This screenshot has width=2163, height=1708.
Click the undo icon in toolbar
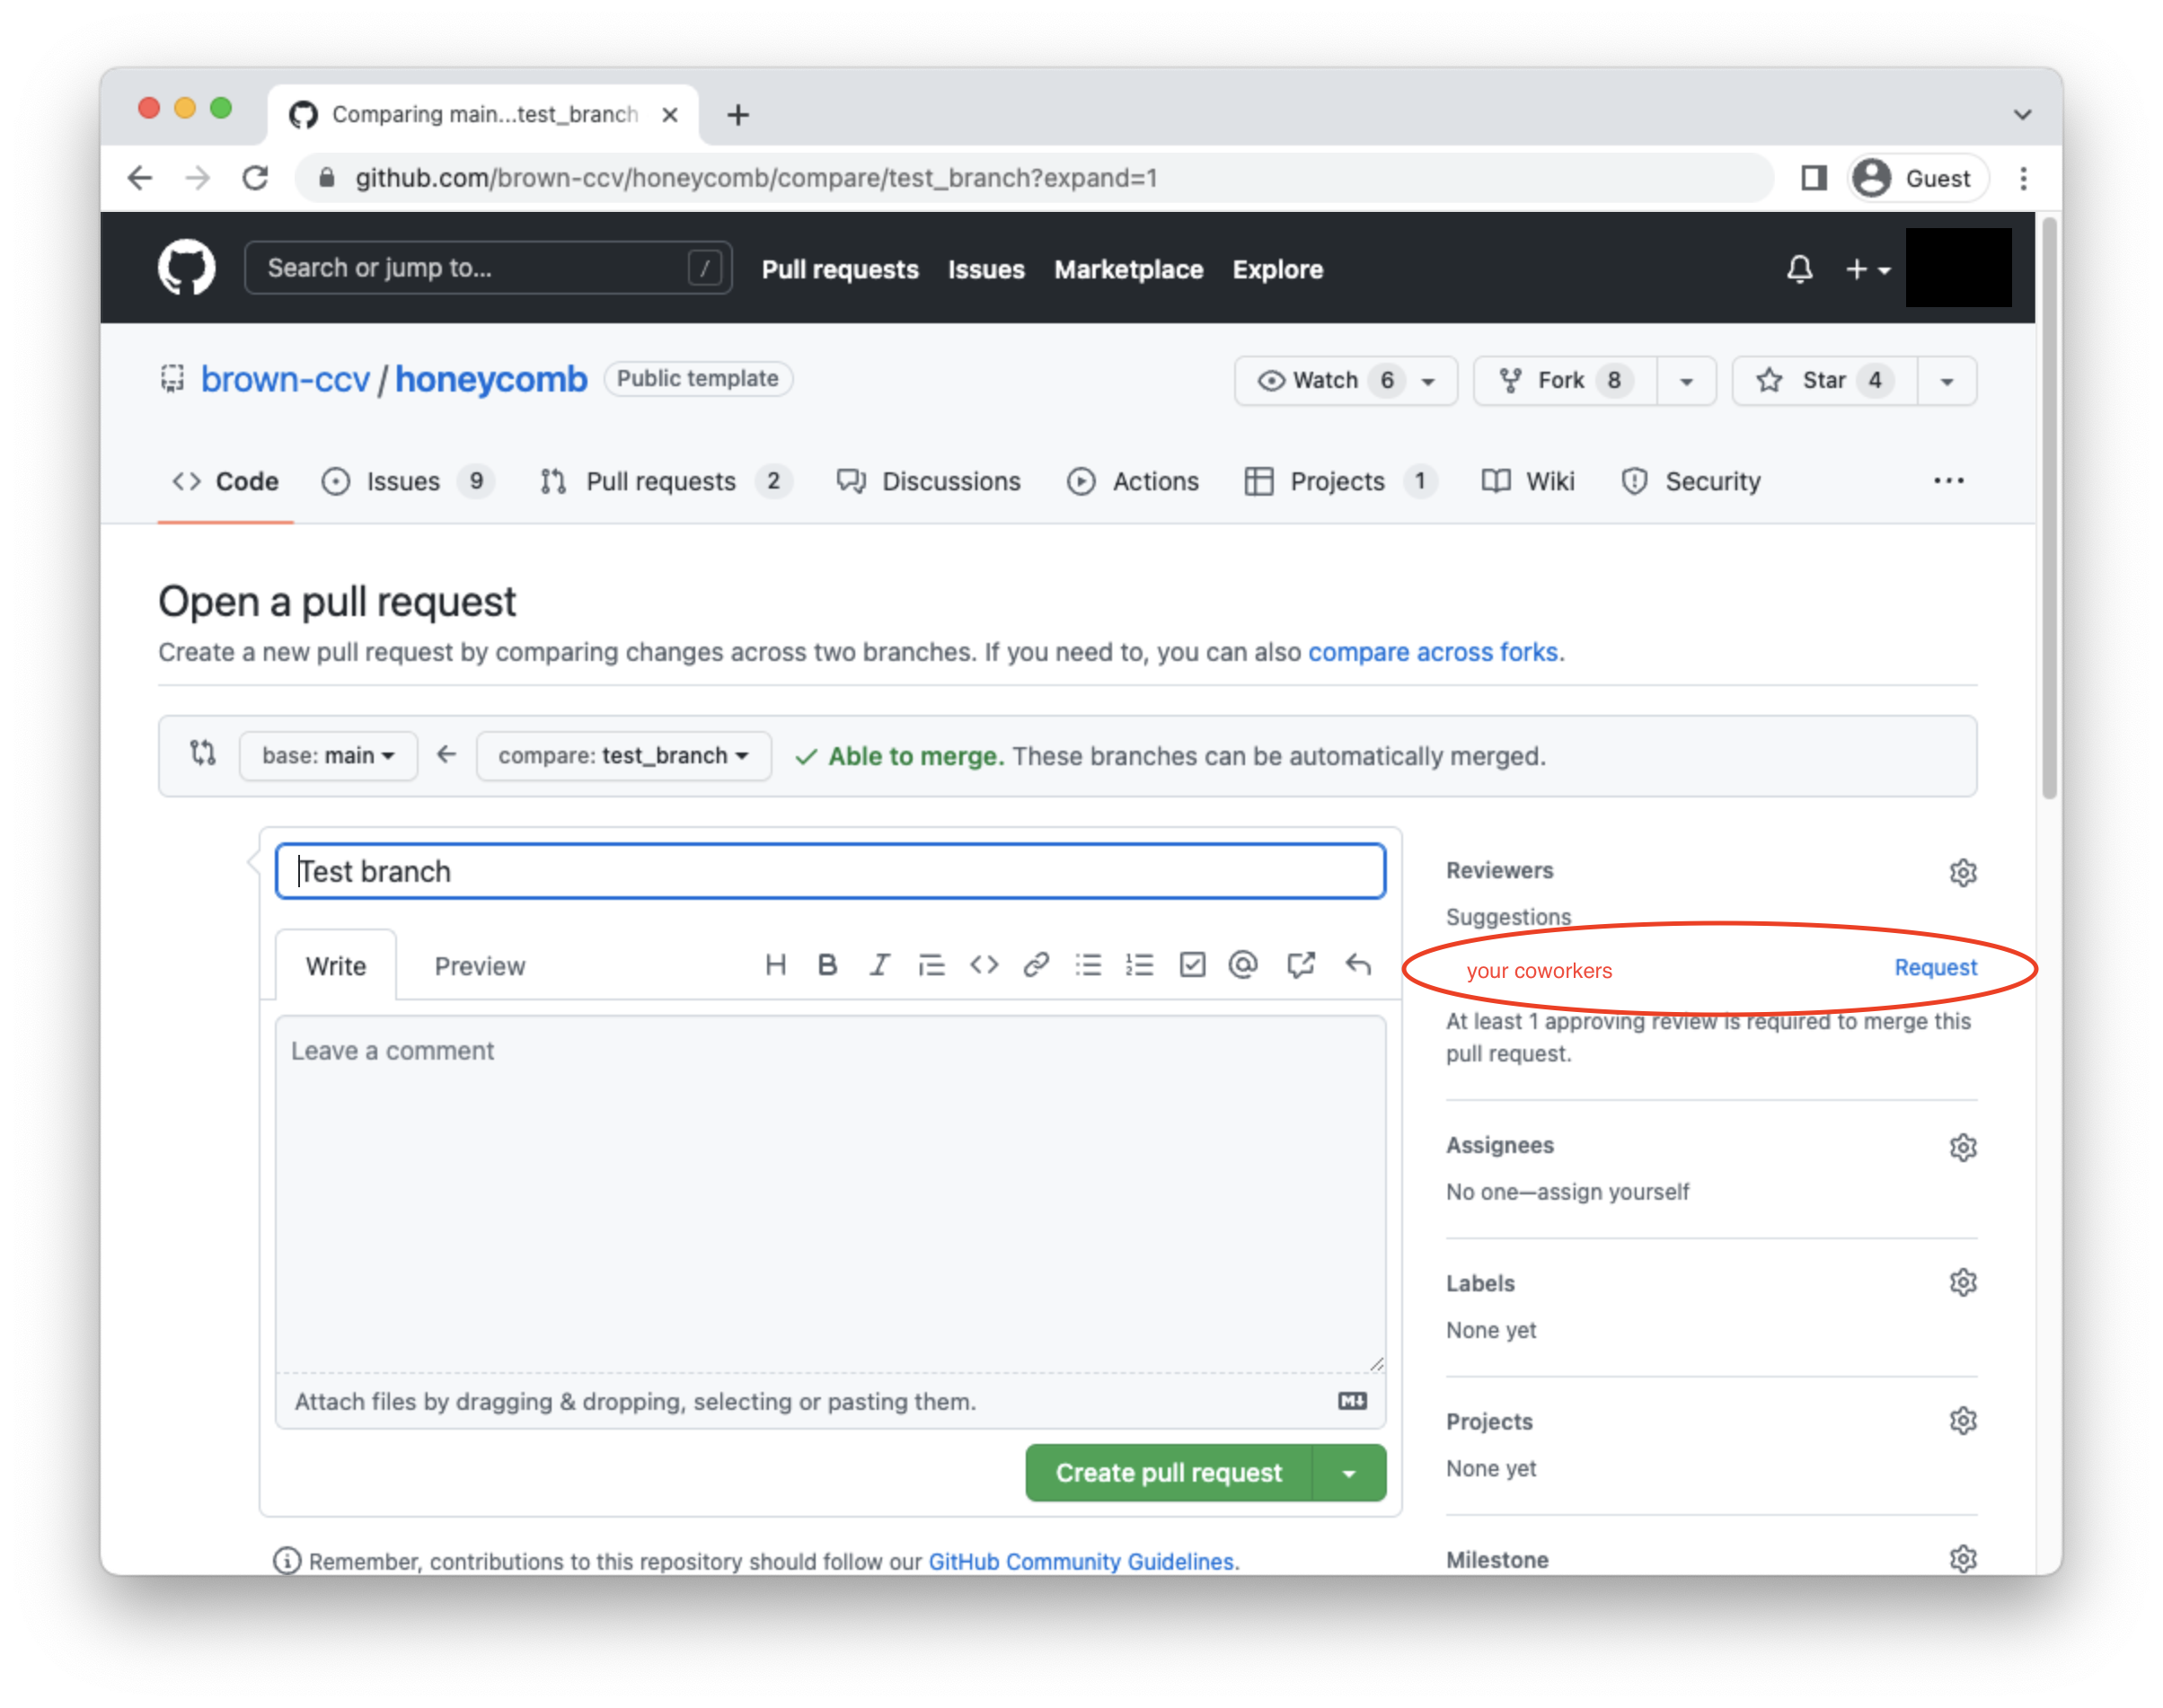coord(1361,967)
